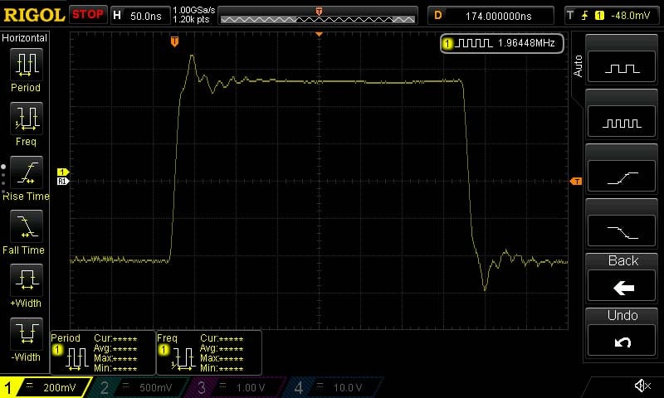Screen dimensions: 664x398
Task: Click the Horizontal menu title
Action: tap(25, 37)
